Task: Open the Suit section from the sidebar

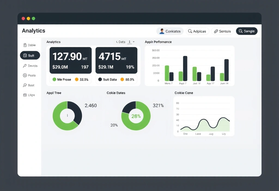Action: click(x=30, y=55)
